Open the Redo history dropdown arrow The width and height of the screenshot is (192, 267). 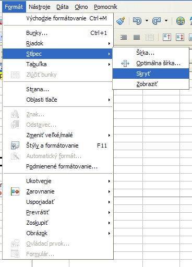pyautogui.click(x=166, y=21)
